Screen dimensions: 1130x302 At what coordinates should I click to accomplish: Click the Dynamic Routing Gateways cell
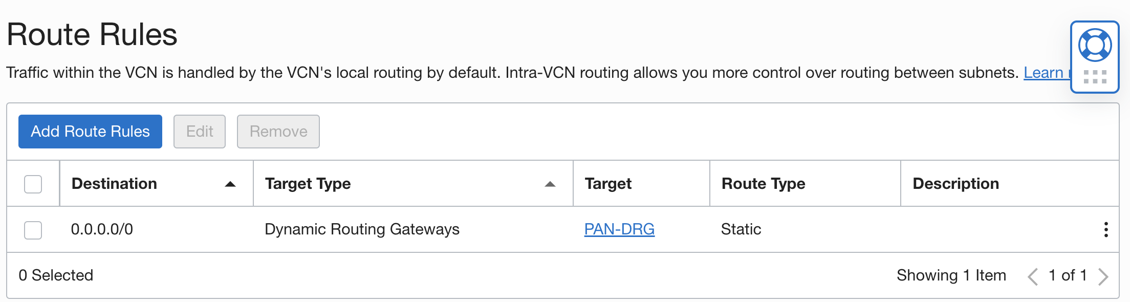pos(362,229)
